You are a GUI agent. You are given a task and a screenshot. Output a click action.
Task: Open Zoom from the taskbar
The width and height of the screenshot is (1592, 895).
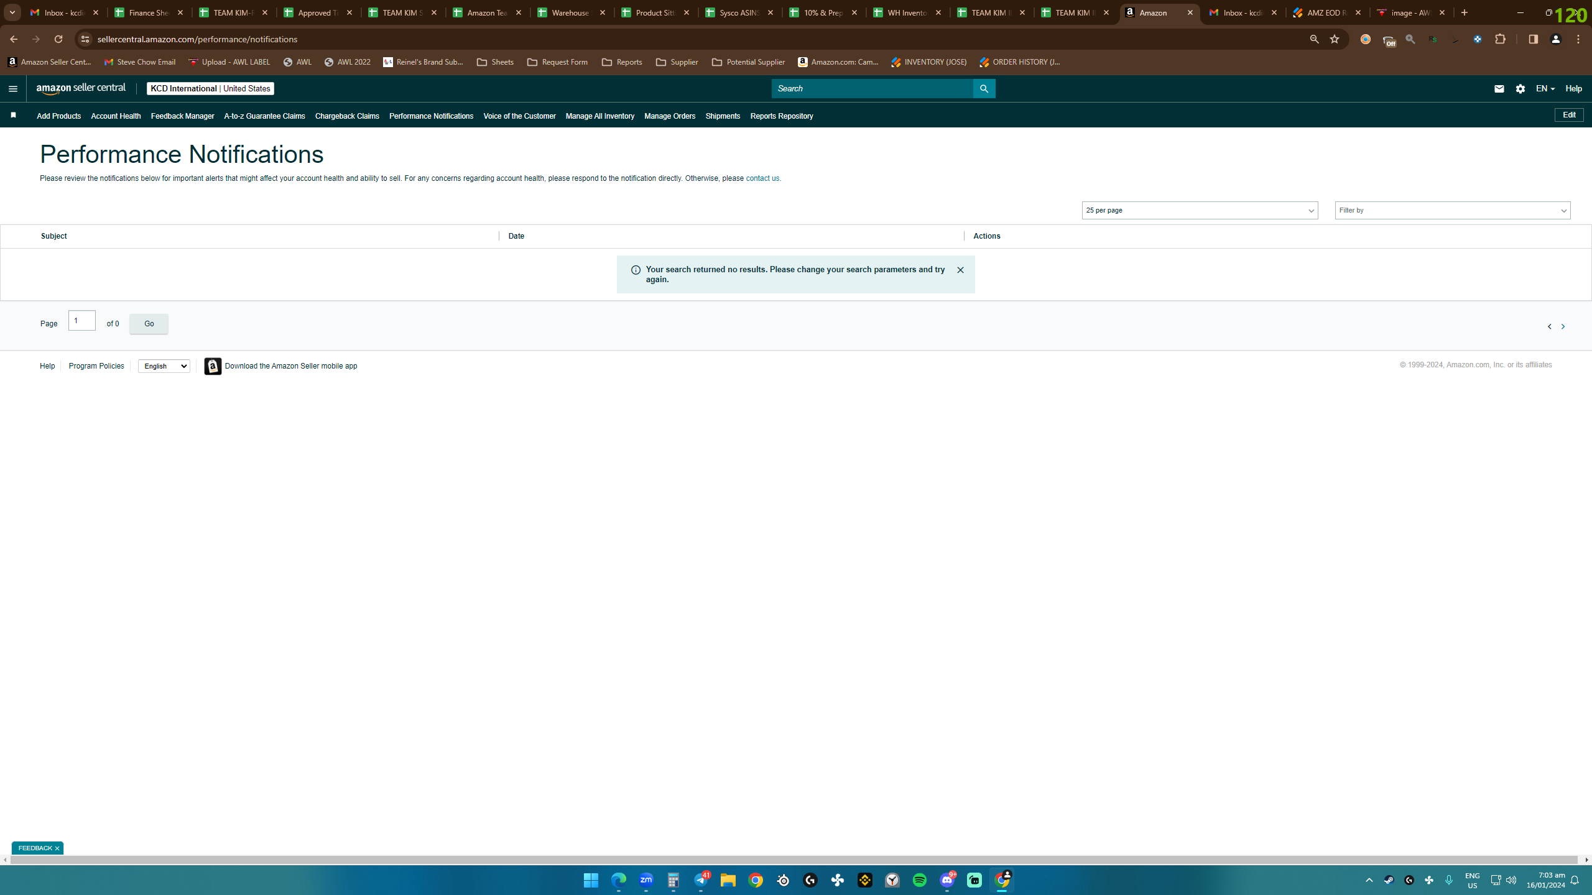(x=646, y=880)
